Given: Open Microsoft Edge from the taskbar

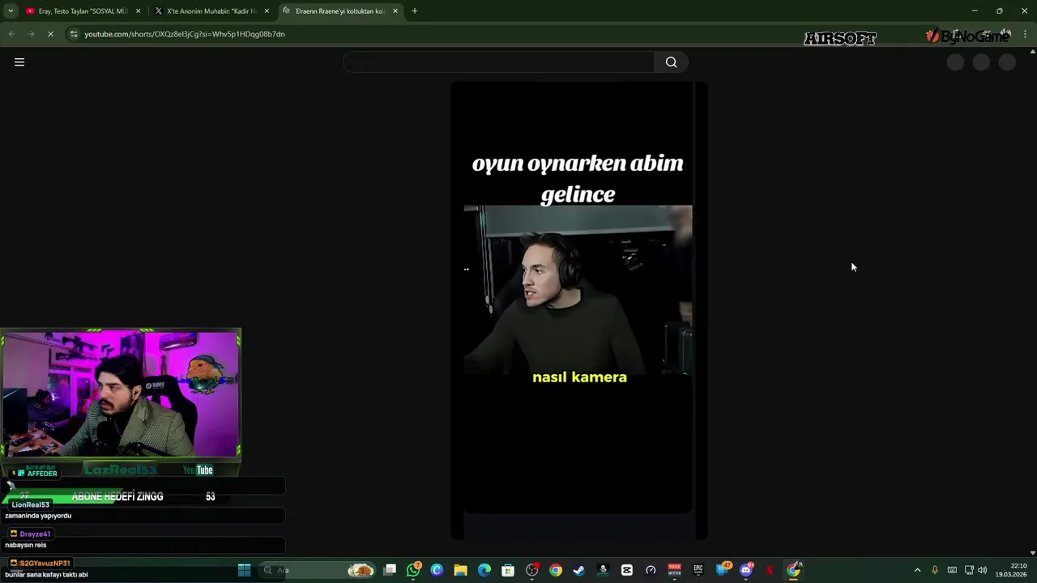Looking at the screenshot, I should (484, 570).
